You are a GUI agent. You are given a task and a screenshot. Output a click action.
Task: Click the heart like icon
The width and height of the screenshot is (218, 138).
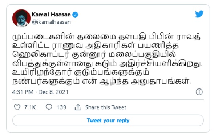tap(17, 107)
